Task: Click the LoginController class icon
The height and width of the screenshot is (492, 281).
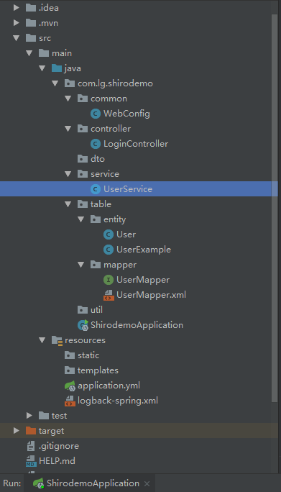Action: (96, 144)
